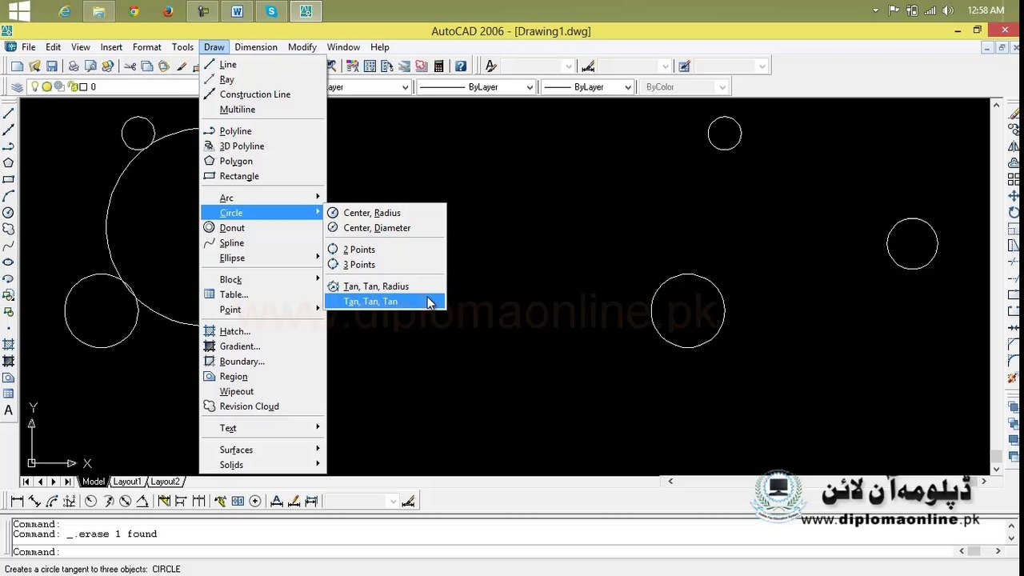The width and height of the screenshot is (1024, 576).
Task: Click the Plot (print) icon
Action: [74, 66]
